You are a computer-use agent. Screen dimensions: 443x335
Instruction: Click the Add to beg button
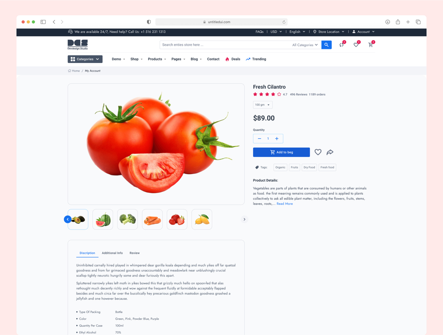click(281, 152)
